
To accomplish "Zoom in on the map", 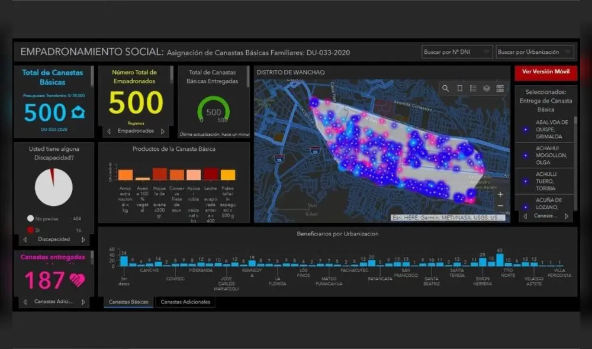I will pyautogui.click(x=501, y=194).
